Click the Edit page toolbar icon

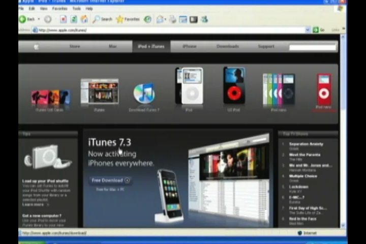pos(183,19)
